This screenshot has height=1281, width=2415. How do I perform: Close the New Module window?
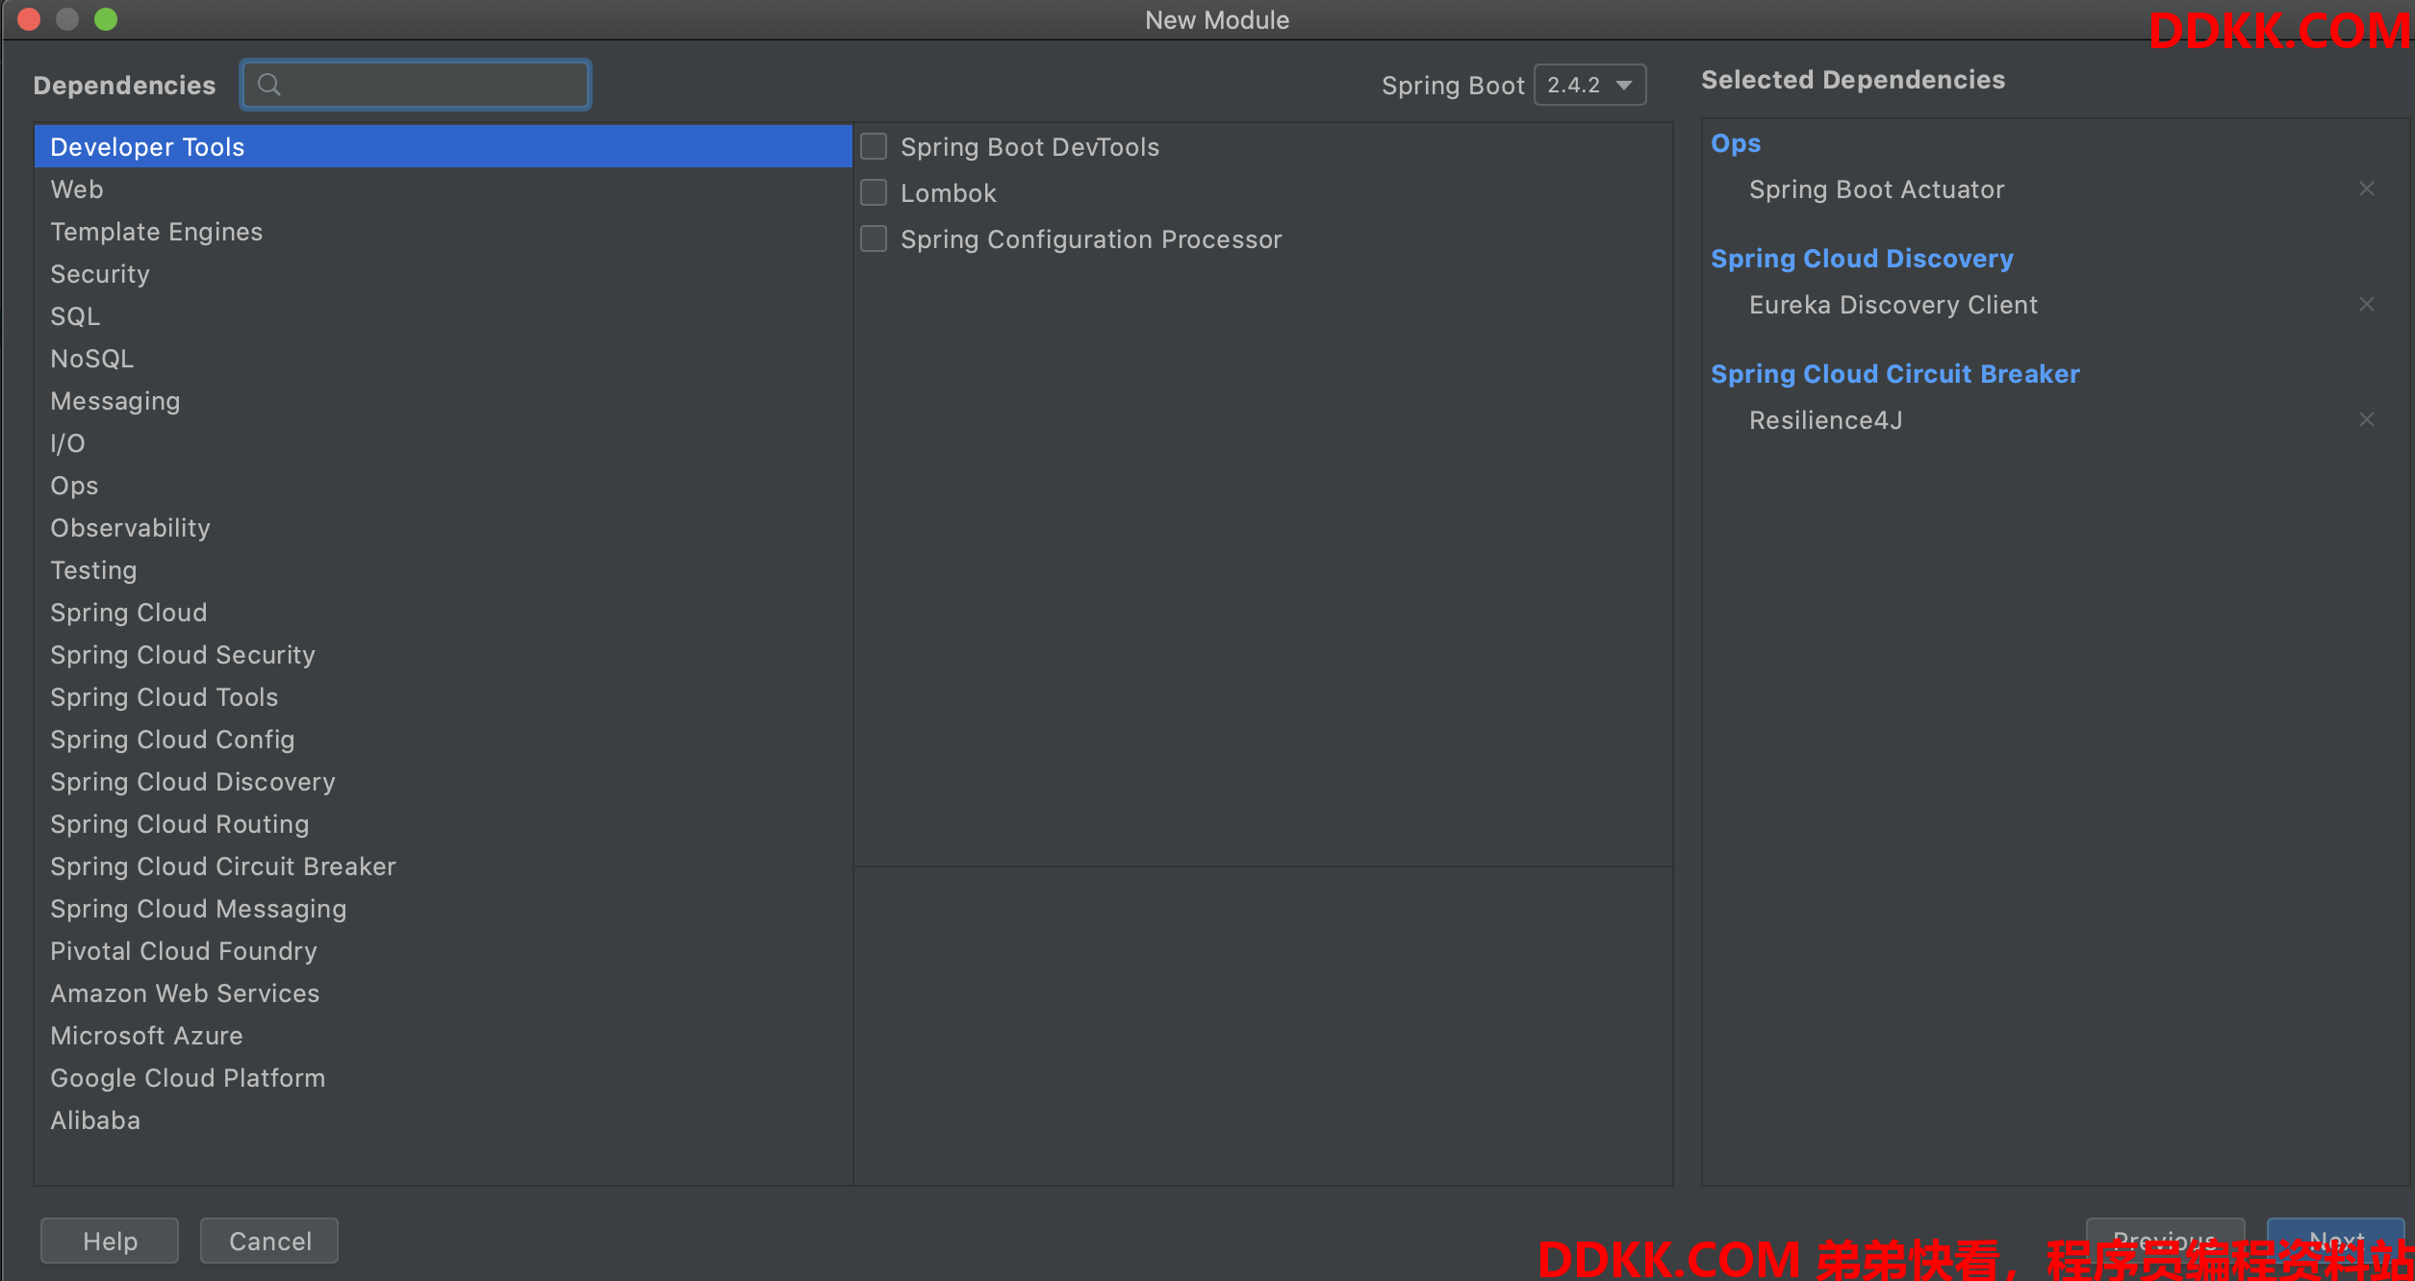[x=29, y=19]
